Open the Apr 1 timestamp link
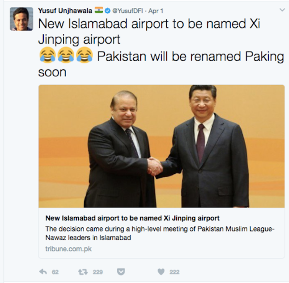This screenshot has height=283, width=289. pyautogui.click(x=156, y=11)
